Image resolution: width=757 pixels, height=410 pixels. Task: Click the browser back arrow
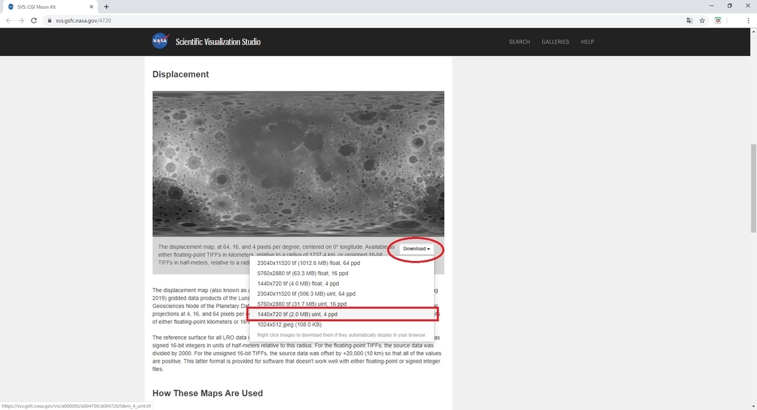coord(9,20)
